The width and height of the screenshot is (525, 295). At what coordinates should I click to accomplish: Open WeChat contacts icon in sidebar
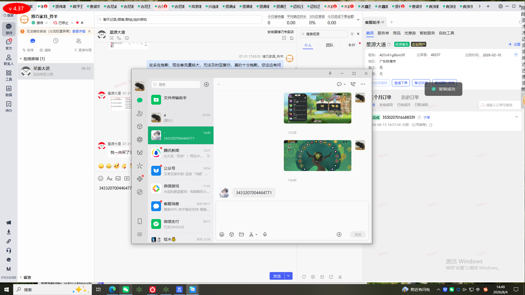[140, 113]
